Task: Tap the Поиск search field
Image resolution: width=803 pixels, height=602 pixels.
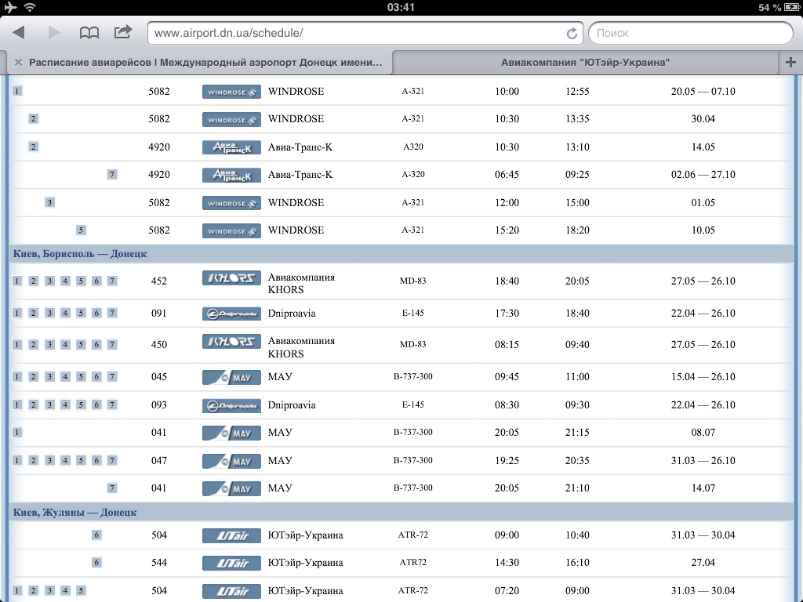Action: (x=690, y=33)
